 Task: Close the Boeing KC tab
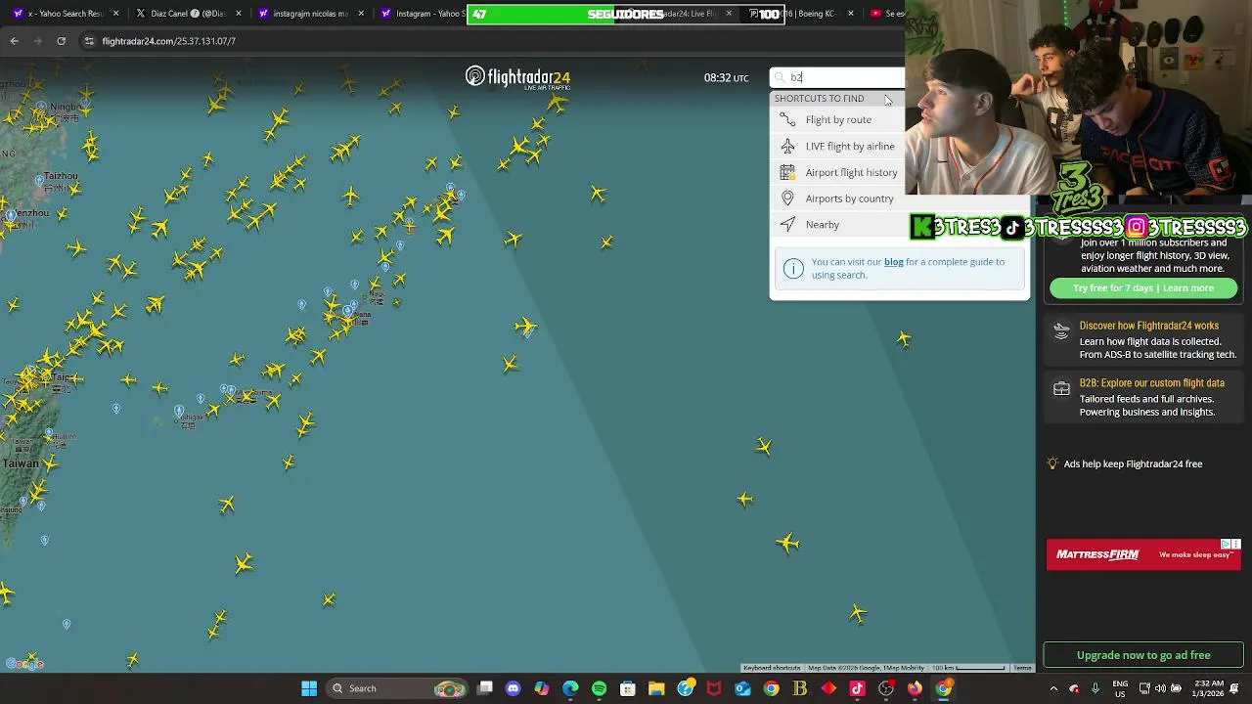(x=850, y=14)
